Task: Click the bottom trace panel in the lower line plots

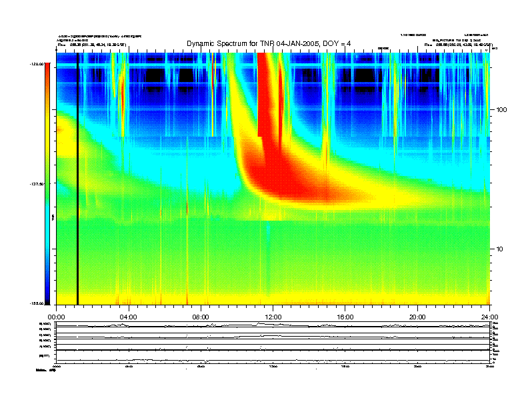Action: [273, 357]
